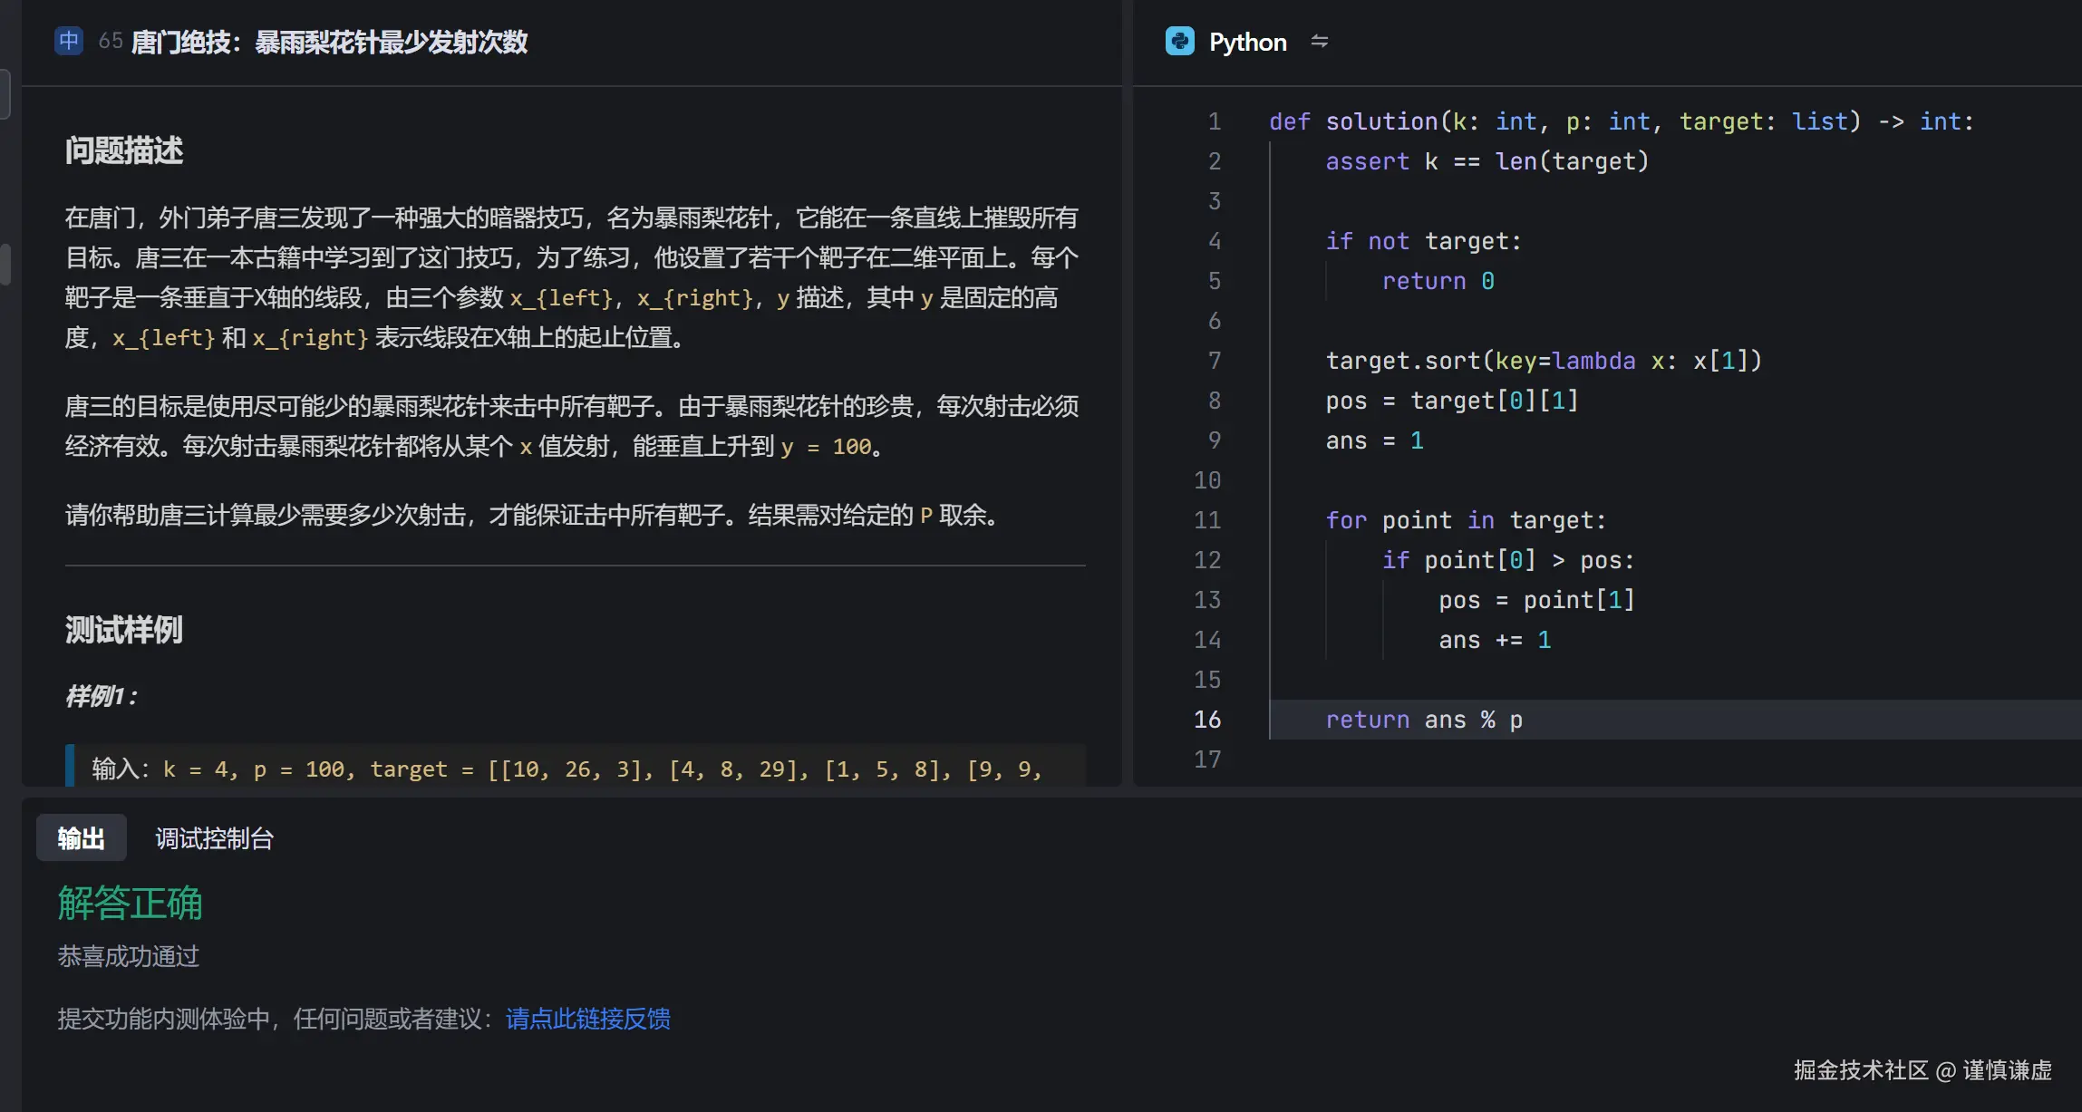Click the upper handle on the left edge
Screen dimensions: 2082x1112
tap(4, 92)
